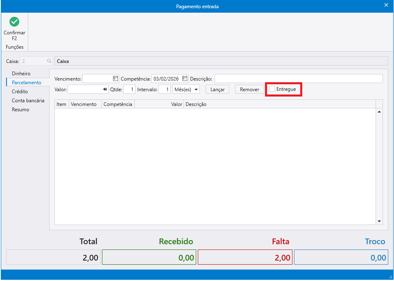The width and height of the screenshot is (394, 281).
Task: Open the Conta bancária tab
Action: point(28,101)
